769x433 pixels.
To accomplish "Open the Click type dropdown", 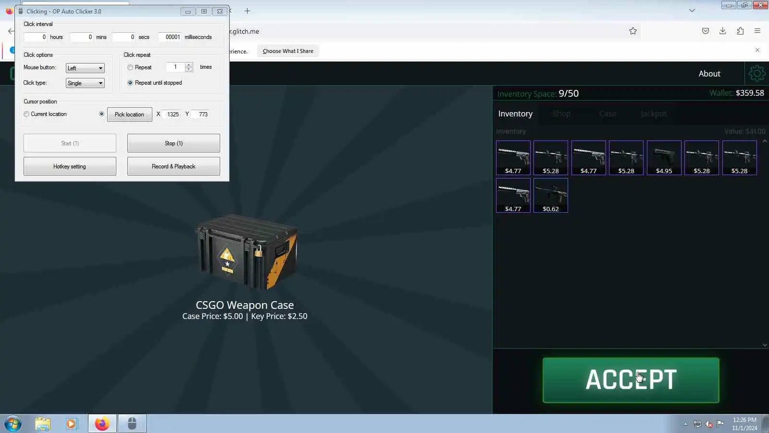I will (85, 83).
